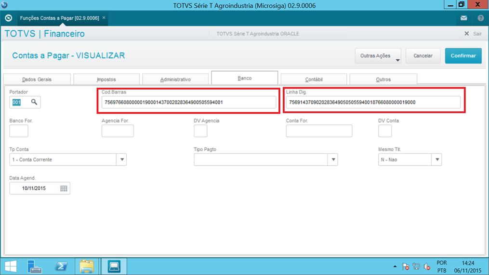Switch to the Dados Gerais tab
Viewport: 489px width, 275px height.
[x=37, y=79]
